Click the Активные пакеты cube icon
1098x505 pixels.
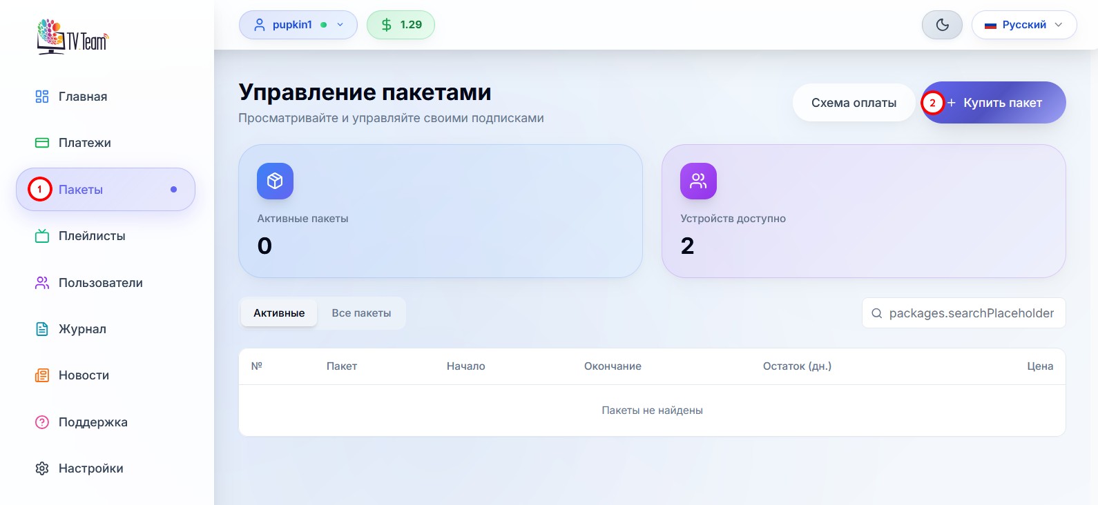click(x=275, y=181)
